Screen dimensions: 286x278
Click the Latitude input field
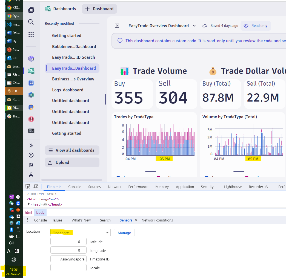[x=68, y=242]
